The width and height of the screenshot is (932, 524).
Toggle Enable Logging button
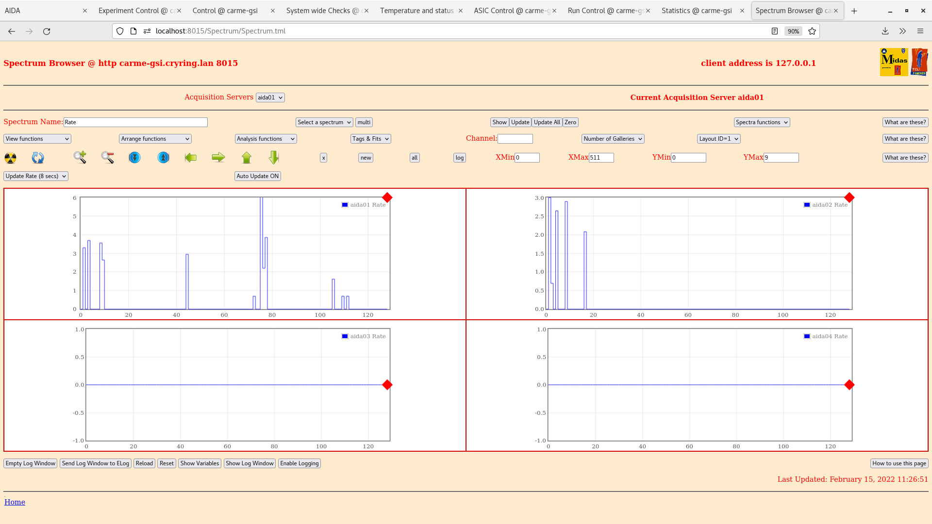300,463
